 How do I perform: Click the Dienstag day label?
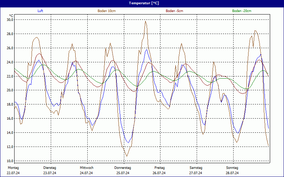coord(50,168)
